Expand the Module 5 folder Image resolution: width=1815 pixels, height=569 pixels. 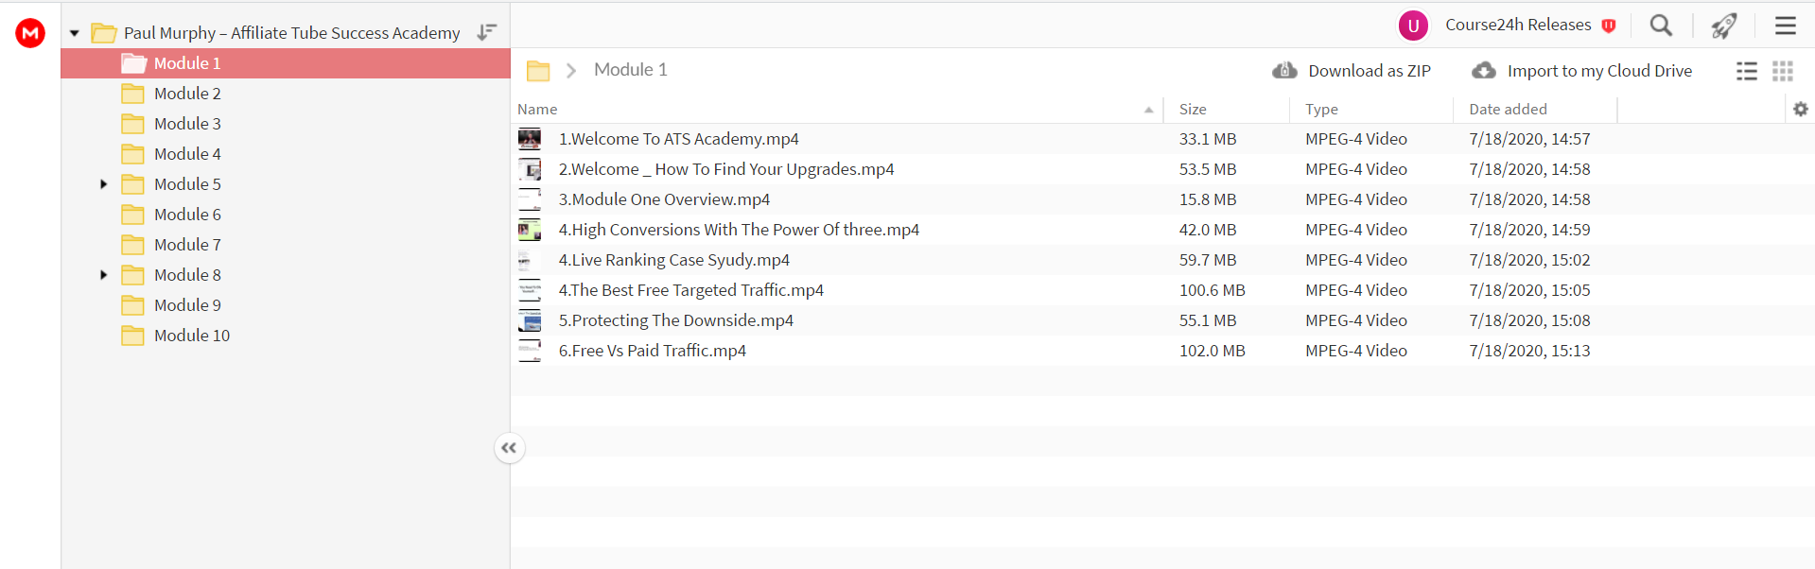(104, 184)
